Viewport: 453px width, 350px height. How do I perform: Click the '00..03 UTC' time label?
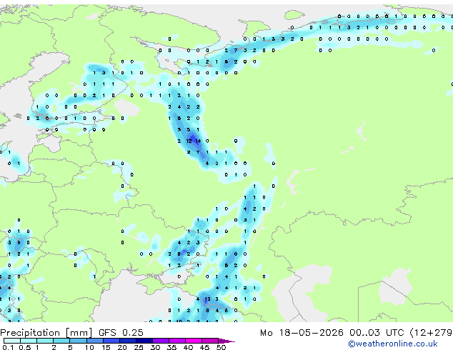point(377,333)
